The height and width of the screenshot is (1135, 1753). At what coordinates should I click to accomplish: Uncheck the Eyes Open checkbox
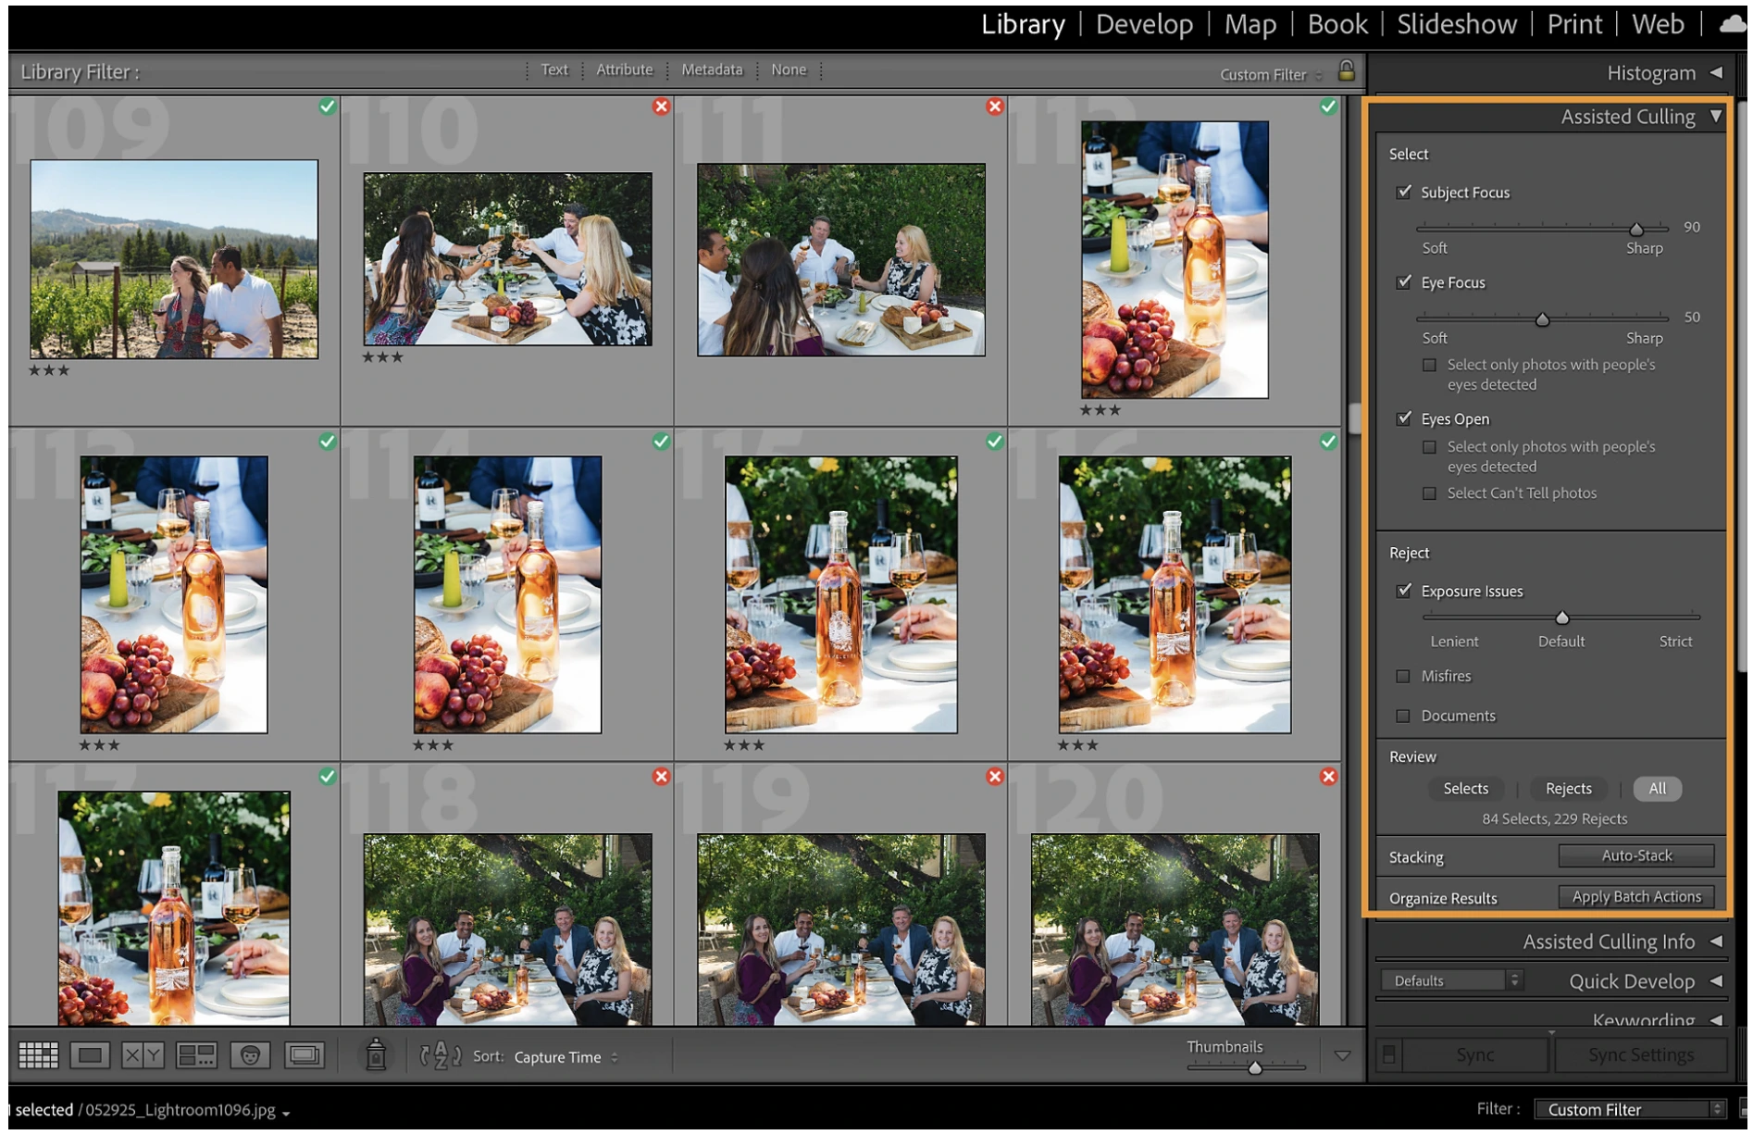point(1404,418)
